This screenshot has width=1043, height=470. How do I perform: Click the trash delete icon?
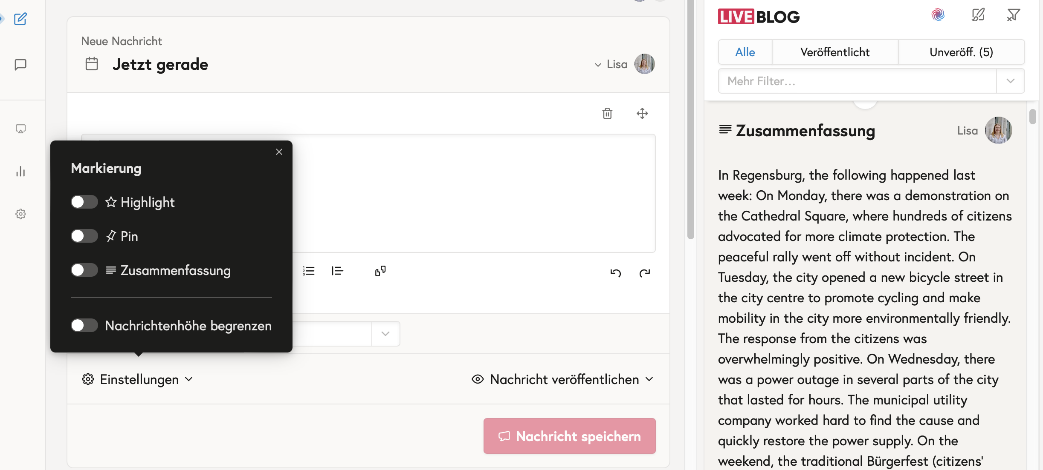[607, 113]
